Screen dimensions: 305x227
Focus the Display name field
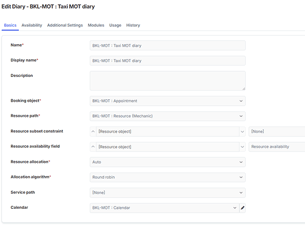(x=167, y=61)
